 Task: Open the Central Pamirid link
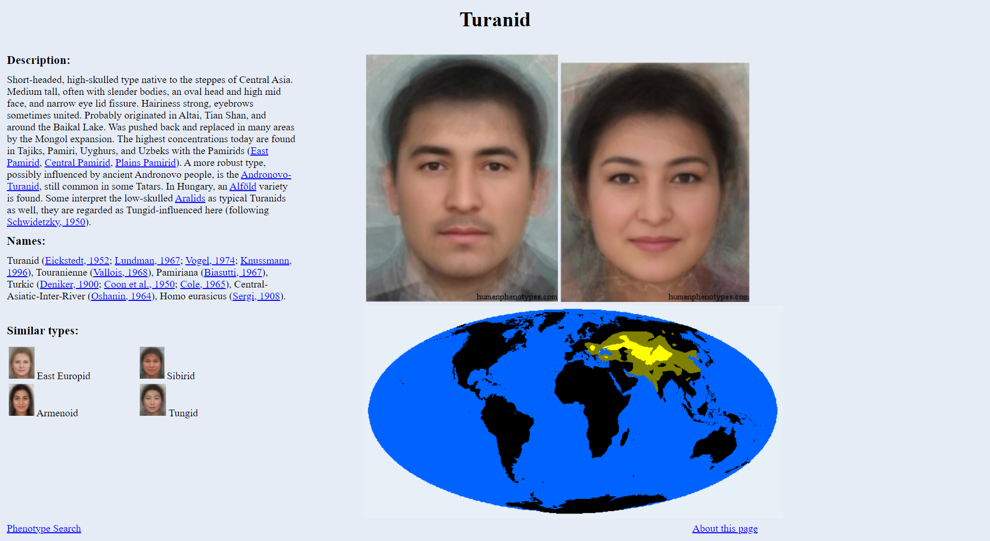click(x=77, y=163)
